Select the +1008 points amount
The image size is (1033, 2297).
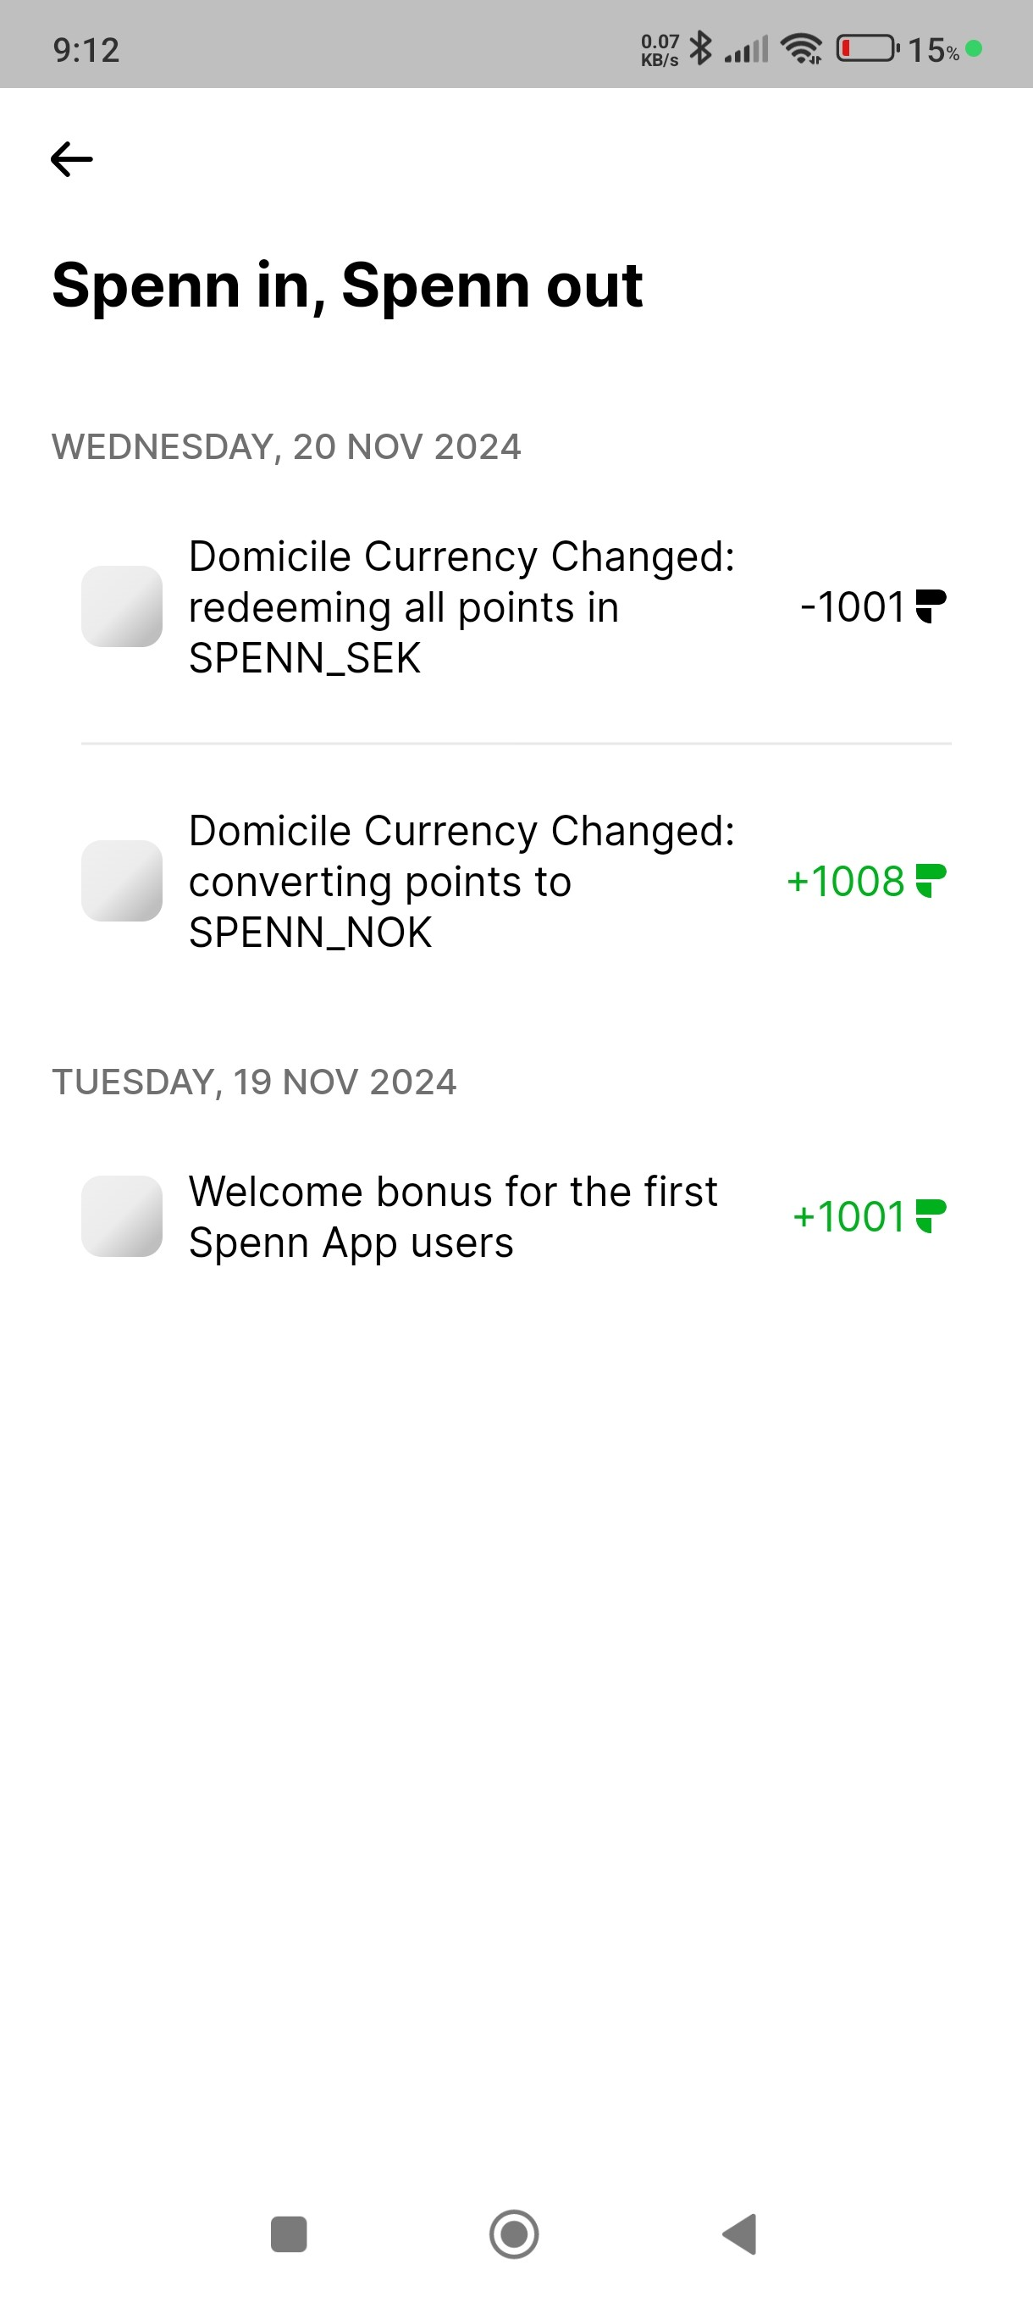tap(846, 881)
